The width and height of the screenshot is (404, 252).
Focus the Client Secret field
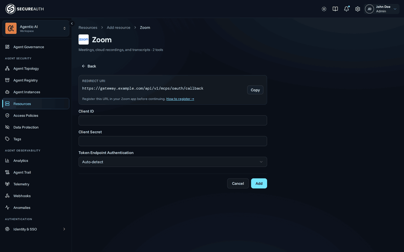point(173,141)
